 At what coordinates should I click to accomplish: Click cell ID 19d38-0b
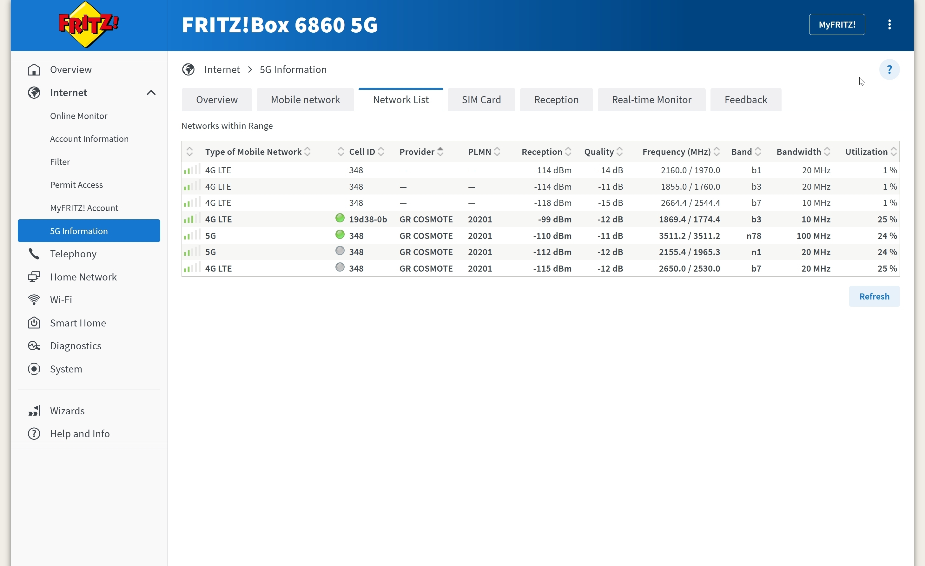368,219
